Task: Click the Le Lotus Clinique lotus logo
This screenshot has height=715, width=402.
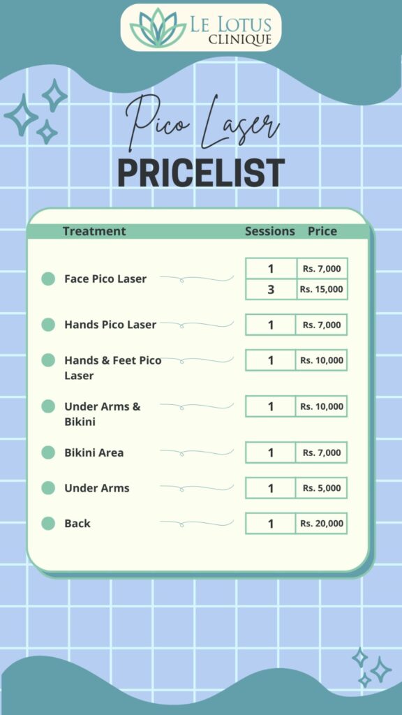Action: coord(158,27)
